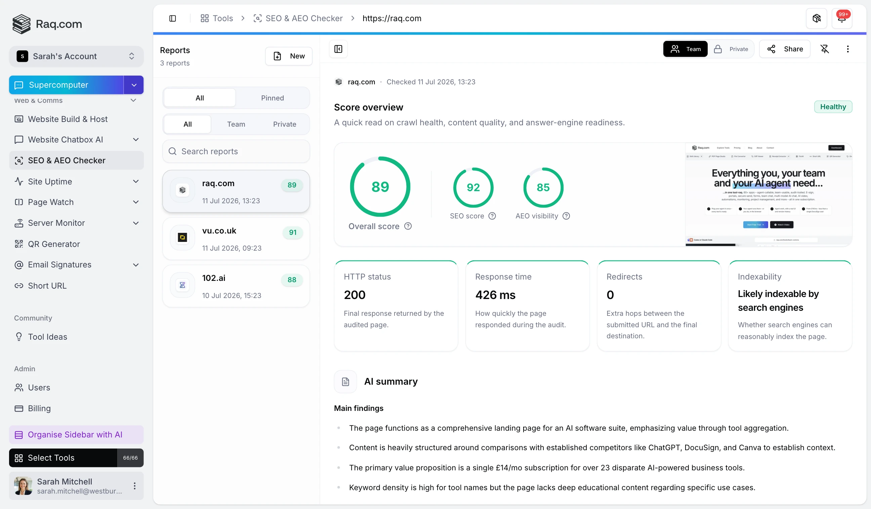Click the vu.co.uk report favicon
This screenshot has height=509, width=871.
[x=182, y=238]
